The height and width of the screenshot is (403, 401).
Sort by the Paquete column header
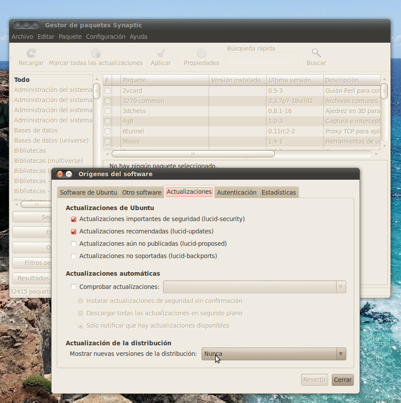pos(165,80)
